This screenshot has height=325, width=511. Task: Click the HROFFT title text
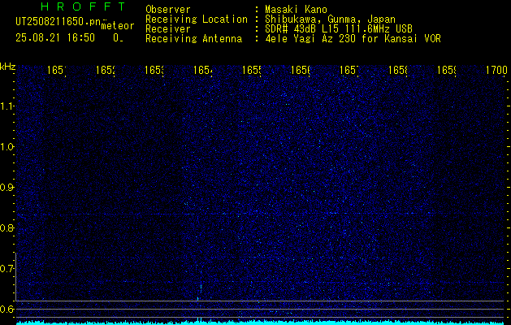[x=83, y=6]
